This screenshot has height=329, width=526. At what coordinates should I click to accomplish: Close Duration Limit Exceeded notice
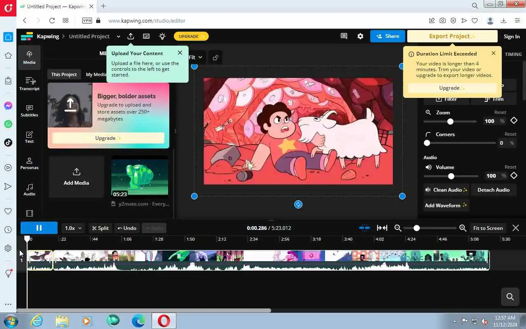tap(494, 53)
